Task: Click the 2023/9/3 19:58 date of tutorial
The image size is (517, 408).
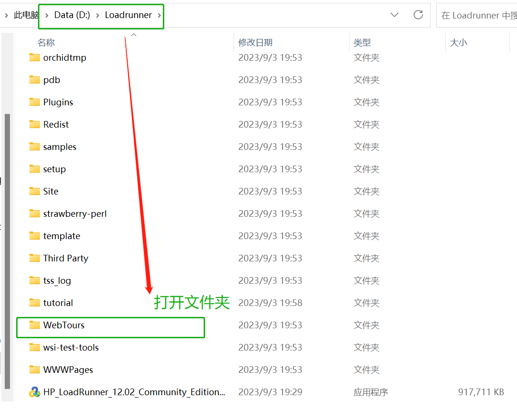Action: point(270,303)
